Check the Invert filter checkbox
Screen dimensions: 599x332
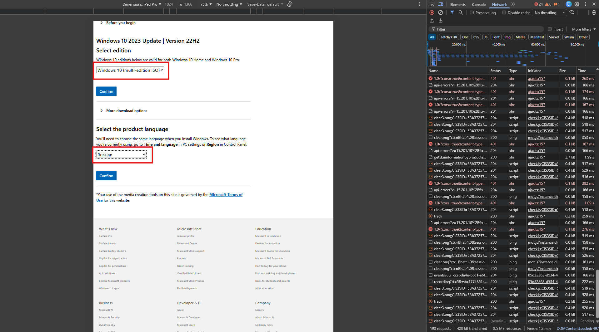tap(550, 29)
